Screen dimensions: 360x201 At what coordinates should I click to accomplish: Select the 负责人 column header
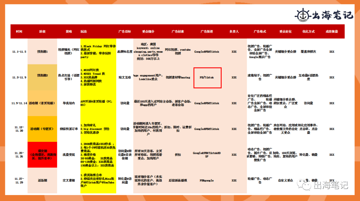point(234,32)
